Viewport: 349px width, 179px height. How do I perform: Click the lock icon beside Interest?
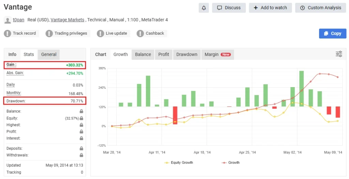point(81,138)
